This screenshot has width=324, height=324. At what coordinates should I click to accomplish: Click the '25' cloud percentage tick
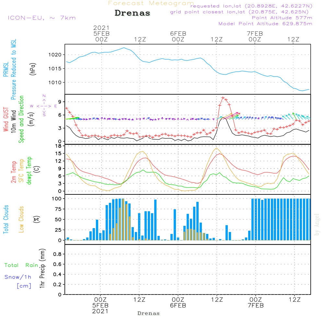tap(58, 230)
